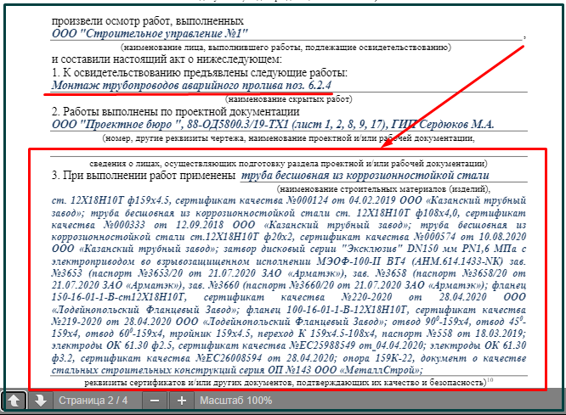Click "труба бесшовная из коррозионностойкой стали" heading text
The image size is (566, 415).
coord(365,175)
